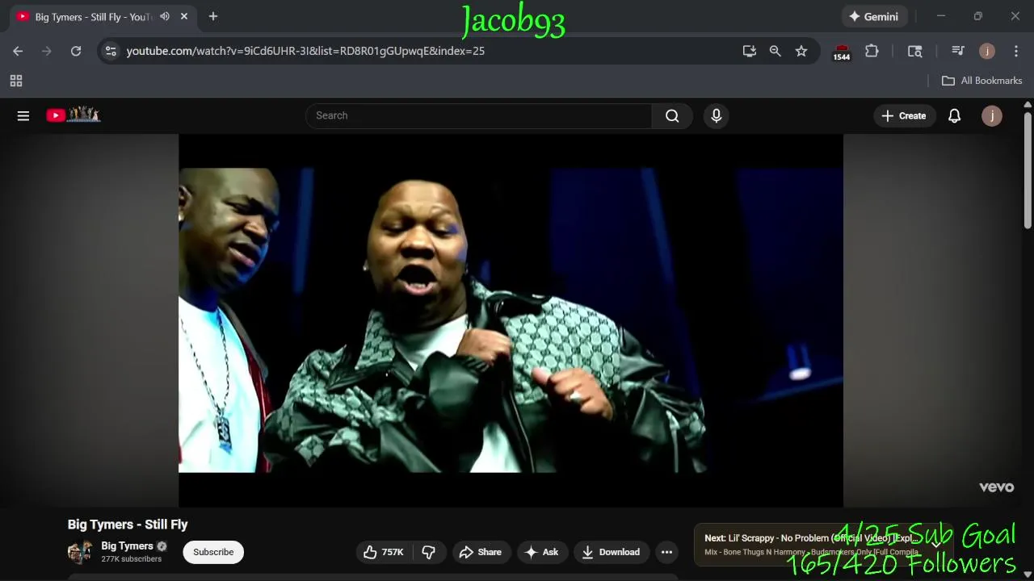The height and width of the screenshot is (581, 1034).
Task: Click the address bar URL
Action: click(305, 51)
